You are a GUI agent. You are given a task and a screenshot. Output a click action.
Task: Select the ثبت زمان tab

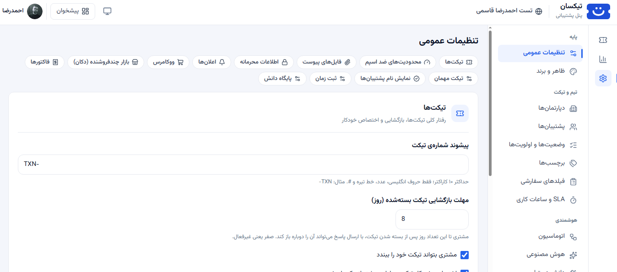coord(330,79)
